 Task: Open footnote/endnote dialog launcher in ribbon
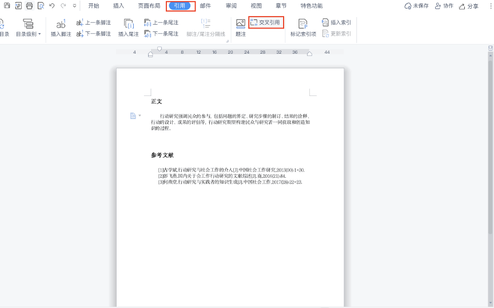point(227,41)
